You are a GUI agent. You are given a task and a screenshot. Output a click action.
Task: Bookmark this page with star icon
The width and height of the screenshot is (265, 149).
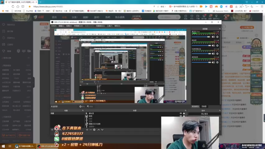[29, 6]
